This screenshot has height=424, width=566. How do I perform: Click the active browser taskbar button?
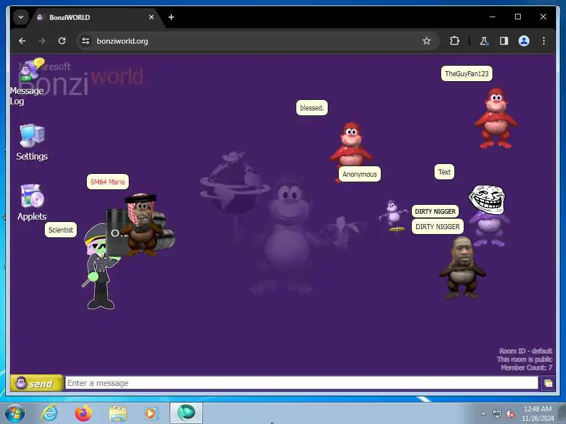pyautogui.click(x=186, y=413)
